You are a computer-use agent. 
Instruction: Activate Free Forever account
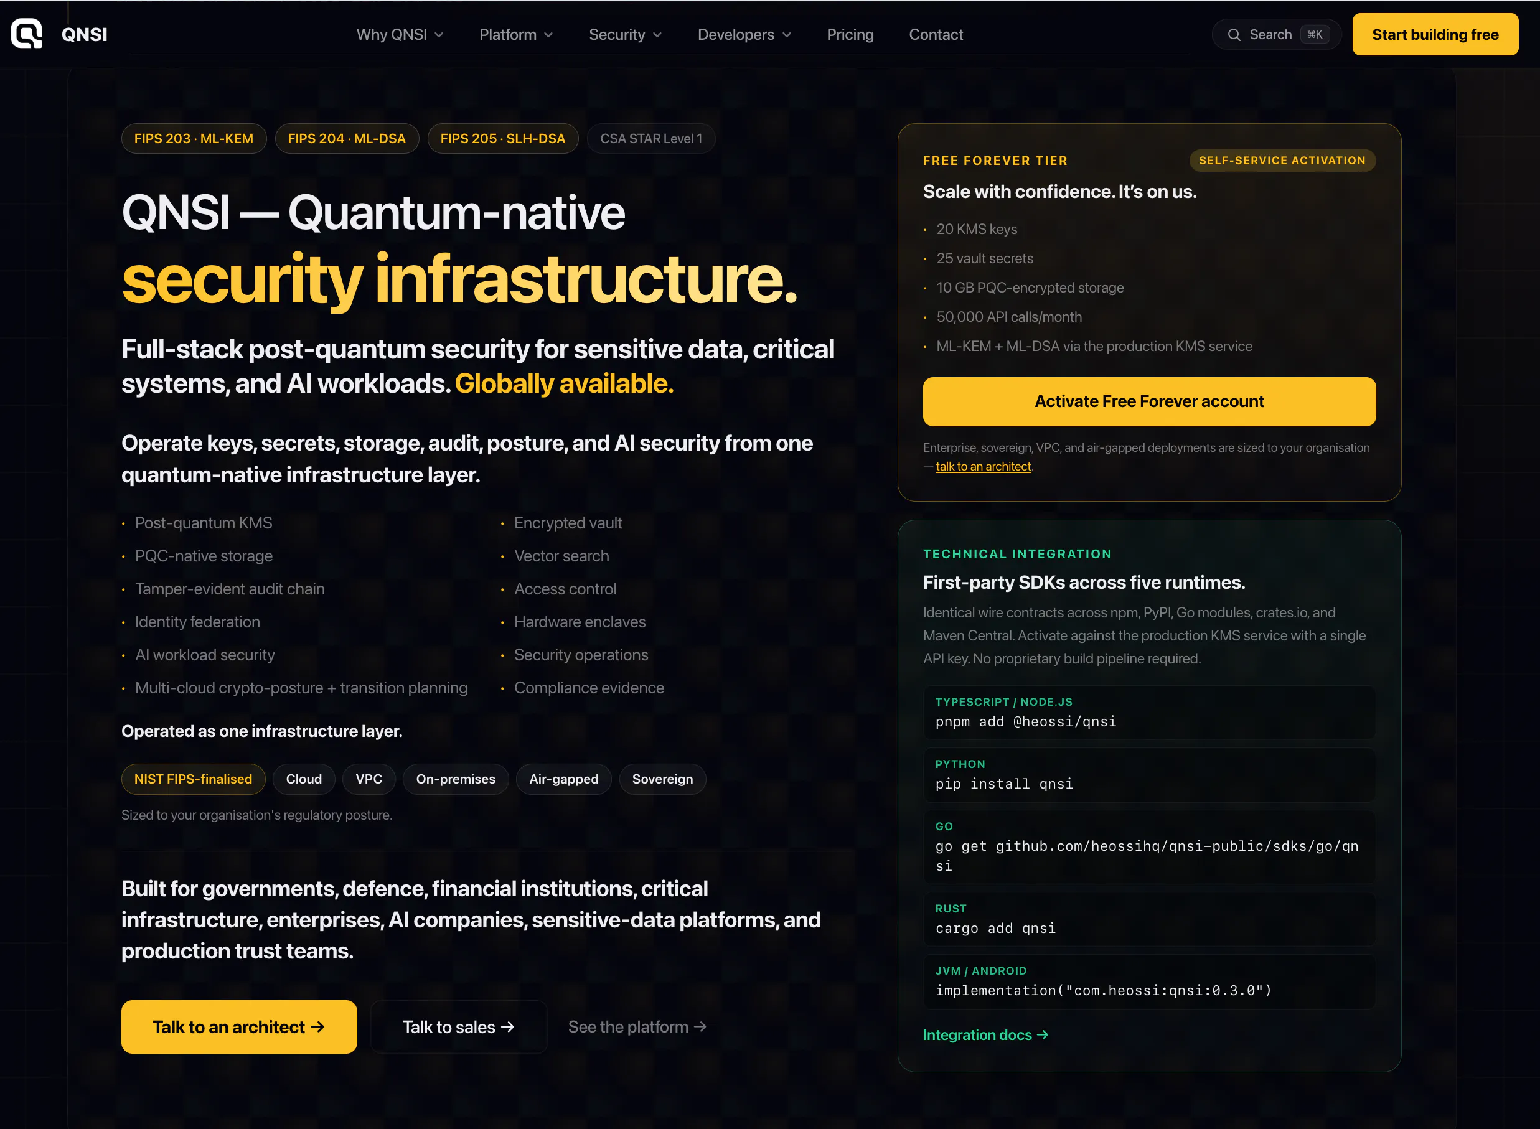1148,402
